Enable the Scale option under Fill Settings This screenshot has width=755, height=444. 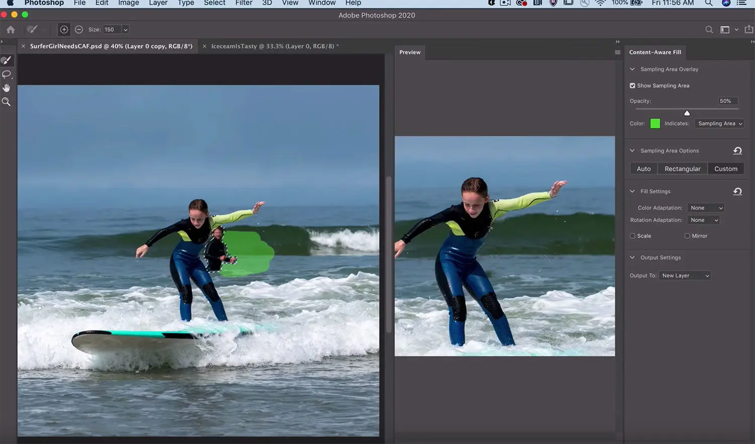coord(632,236)
